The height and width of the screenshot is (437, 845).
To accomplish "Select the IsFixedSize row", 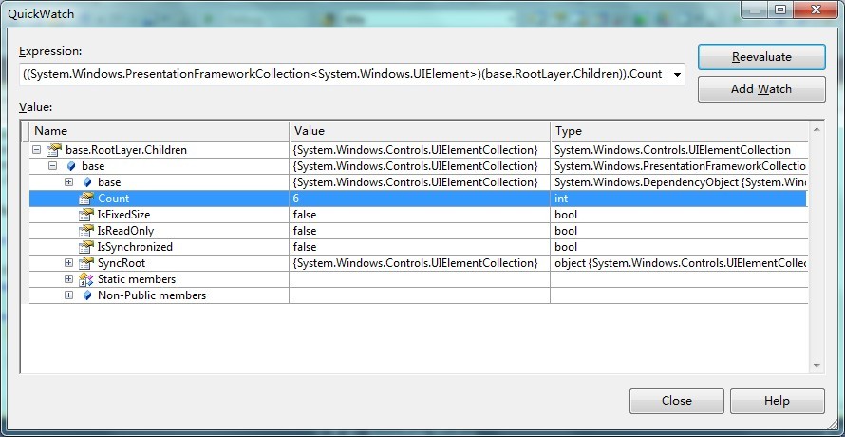I will (418, 215).
